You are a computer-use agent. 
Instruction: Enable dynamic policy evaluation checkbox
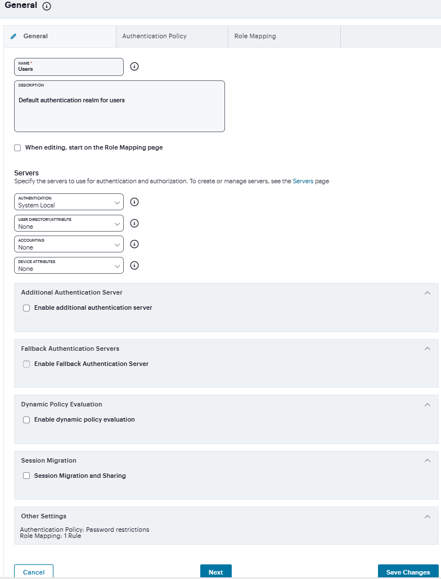coord(26,420)
